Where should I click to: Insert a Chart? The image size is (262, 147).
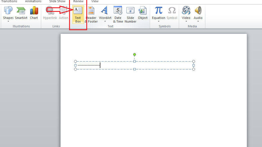(34, 13)
